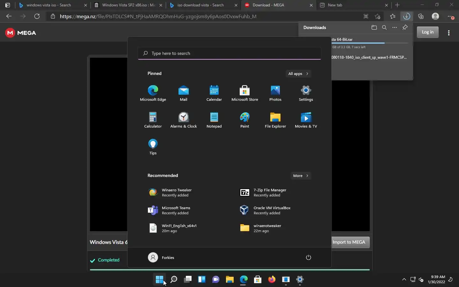Launch Movies & TV
This screenshot has width=459, height=287.
[x=306, y=120]
